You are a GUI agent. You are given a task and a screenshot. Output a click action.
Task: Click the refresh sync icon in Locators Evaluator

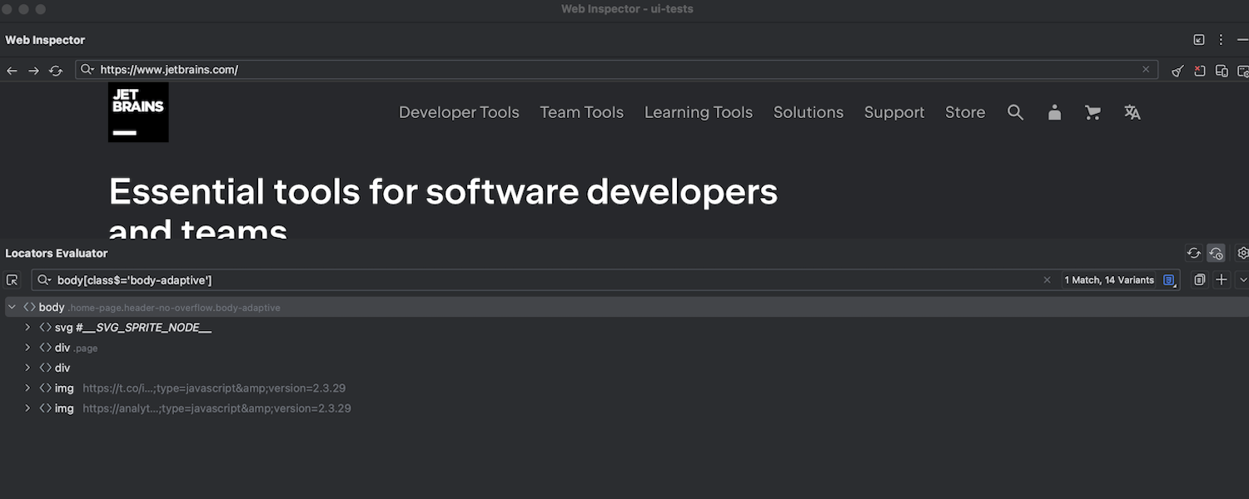click(1193, 253)
